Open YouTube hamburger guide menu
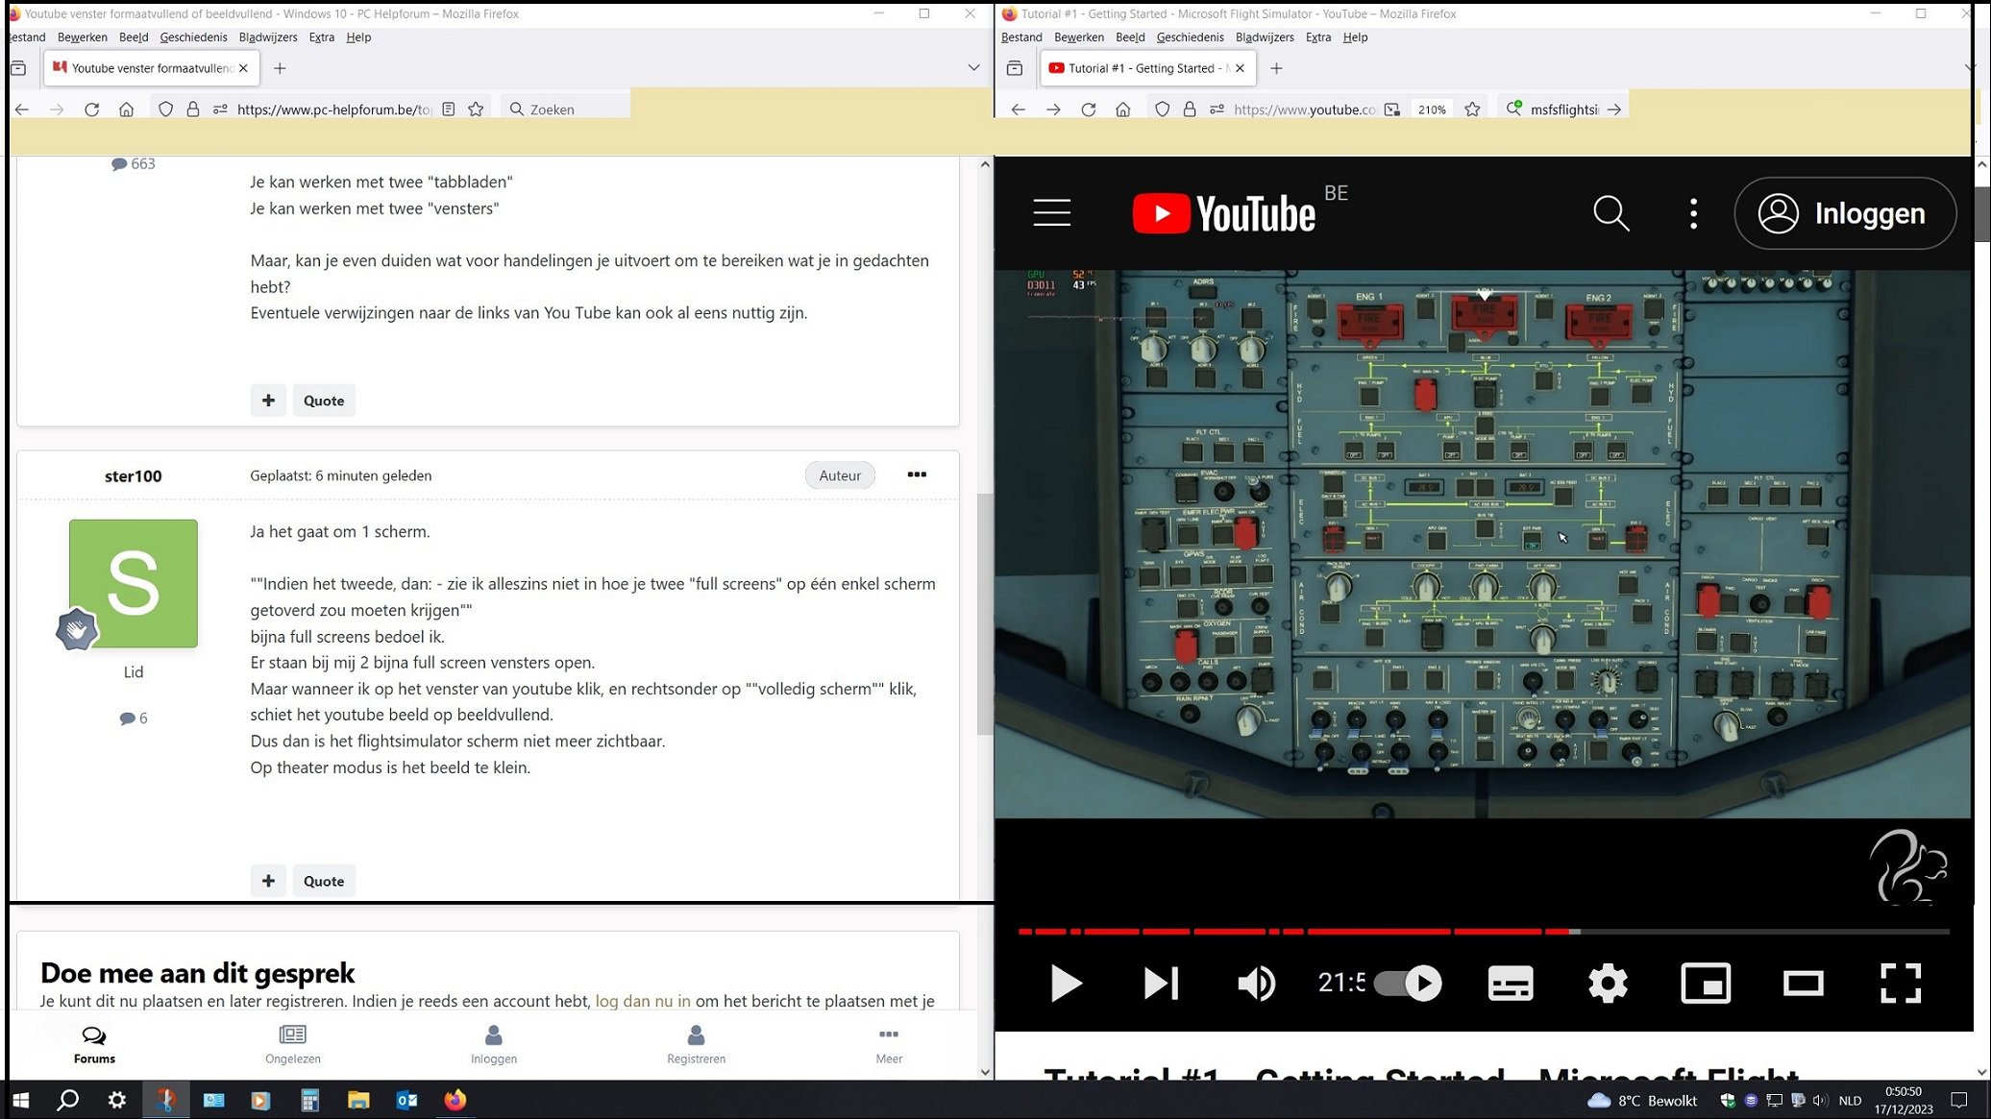Screen dimensions: 1991x1119 [x=1052, y=212]
